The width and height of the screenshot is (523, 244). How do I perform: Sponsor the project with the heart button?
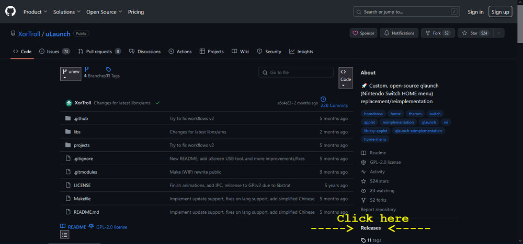363,33
